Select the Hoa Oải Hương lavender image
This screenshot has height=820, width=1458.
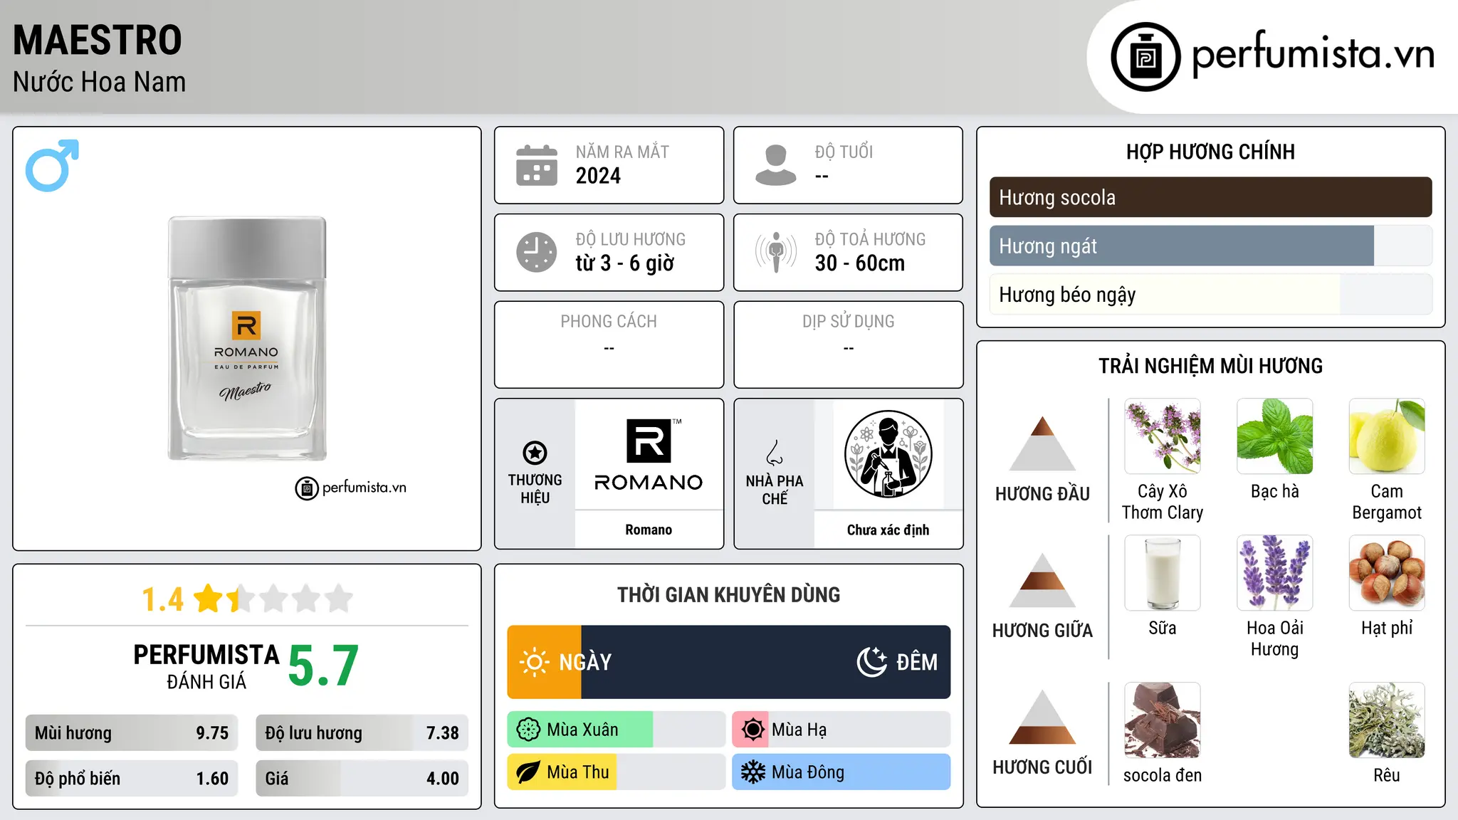[x=1275, y=573]
